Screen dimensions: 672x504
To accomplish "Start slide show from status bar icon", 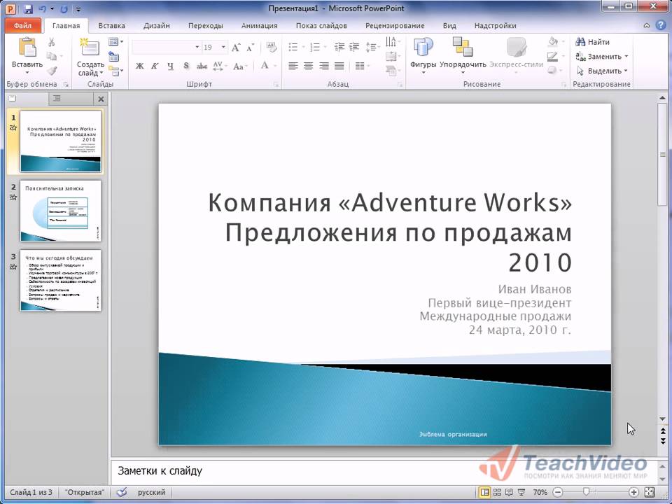I will (521, 492).
